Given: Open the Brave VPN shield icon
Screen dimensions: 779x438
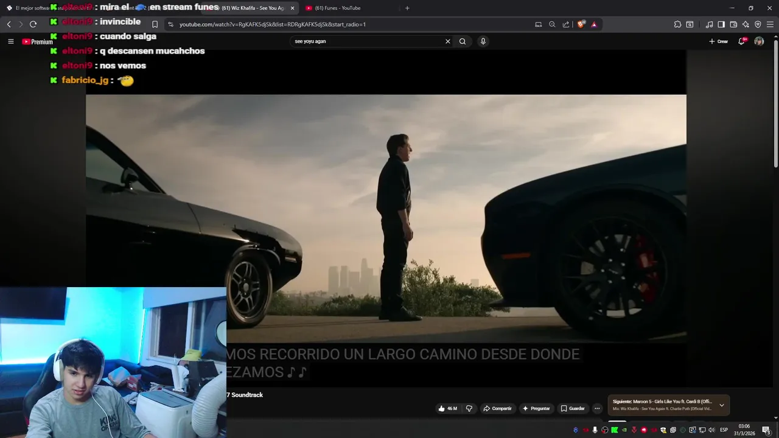Looking at the screenshot, I should coord(758,24).
